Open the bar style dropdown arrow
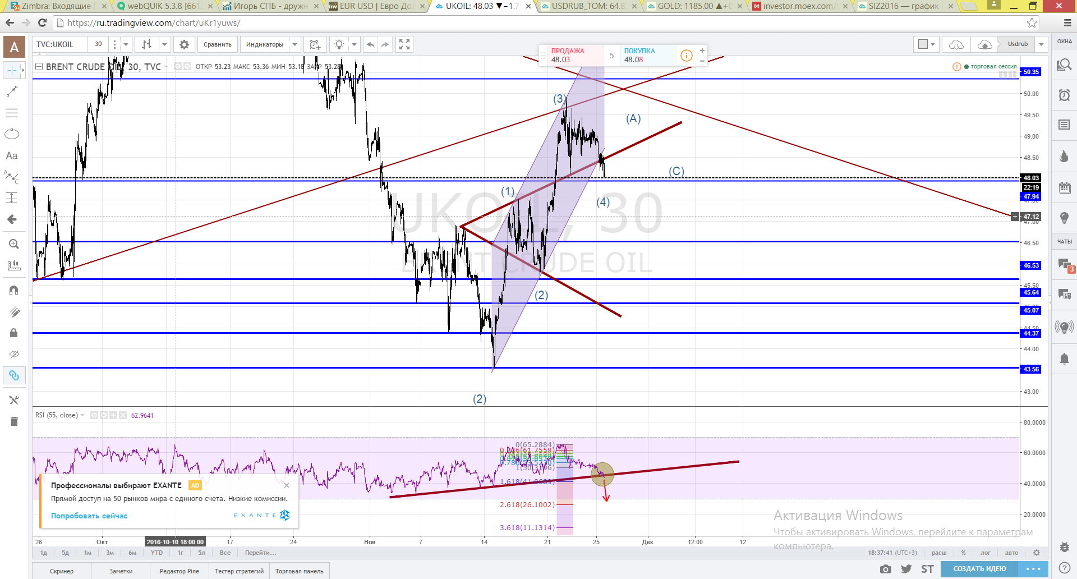1077x579 pixels. tap(164, 44)
